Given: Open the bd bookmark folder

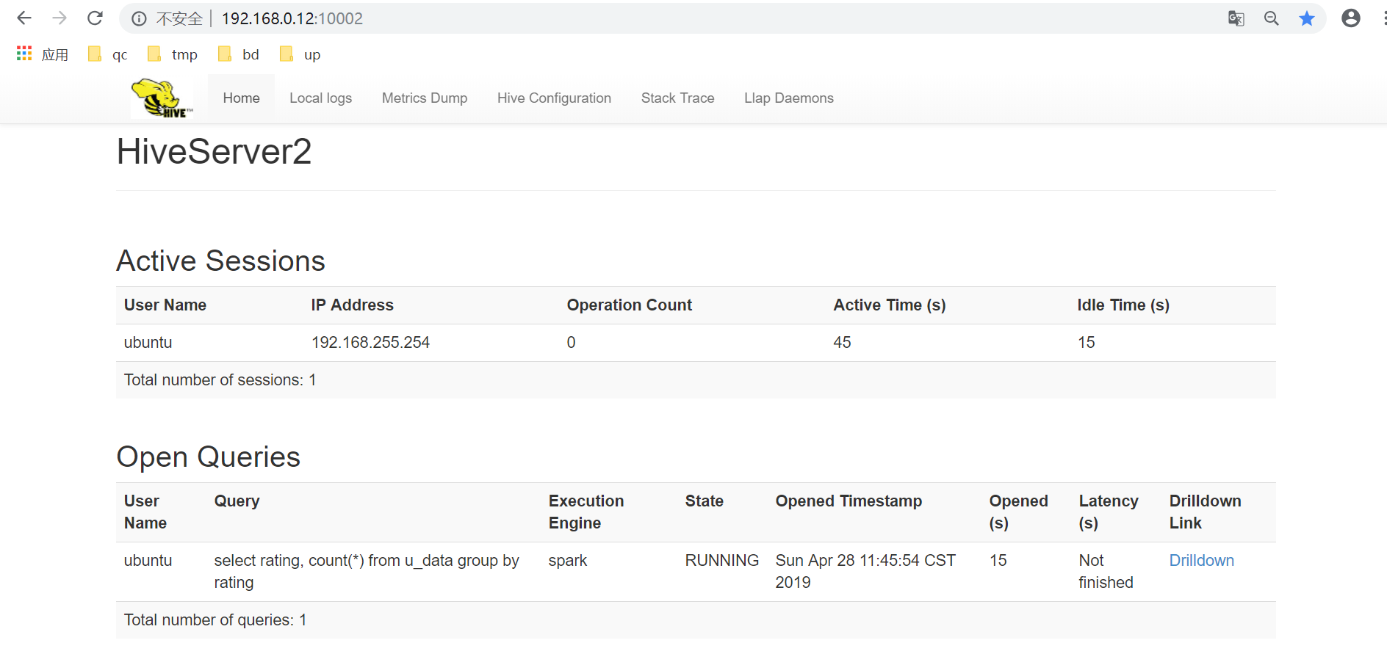Looking at the screenshot, I should (239, 54).
